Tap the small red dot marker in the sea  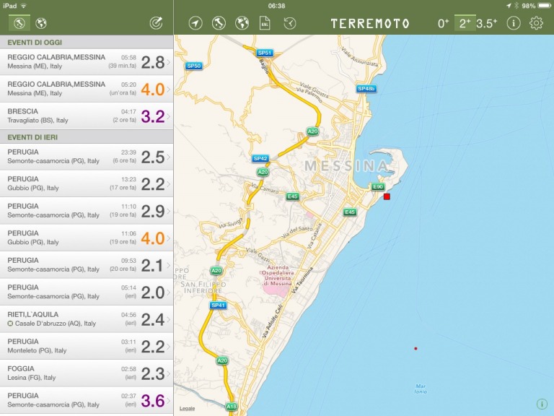pyautogui.click(x=415, y=348)
